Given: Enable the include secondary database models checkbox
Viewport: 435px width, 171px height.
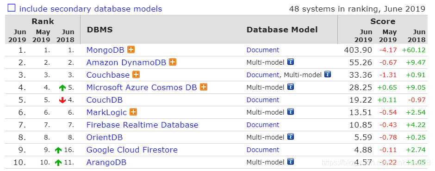Looking at the screenshot, I should tap(12, 8).
